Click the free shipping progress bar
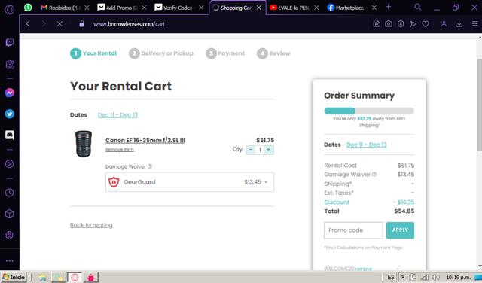The height and width of the screenshot is (283, 482). pyautogui.click(x=369, y=111)
